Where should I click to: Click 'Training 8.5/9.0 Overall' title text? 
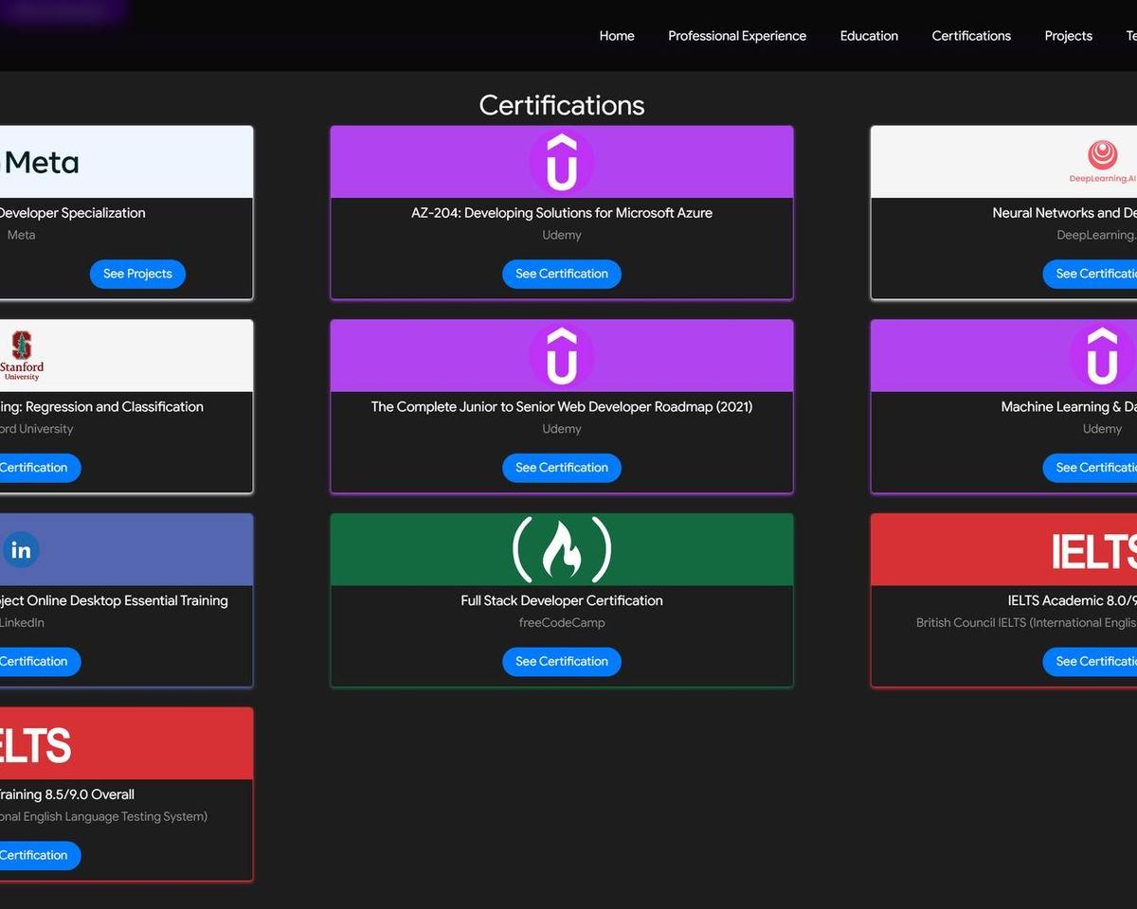pyautogui.click(x=67, y=794)
